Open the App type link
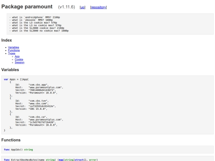This screenshot has height=161, width=215. pyautogui.click(x=17, y=56)
